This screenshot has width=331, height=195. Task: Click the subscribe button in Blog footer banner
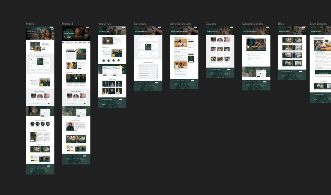click(300, 71)
